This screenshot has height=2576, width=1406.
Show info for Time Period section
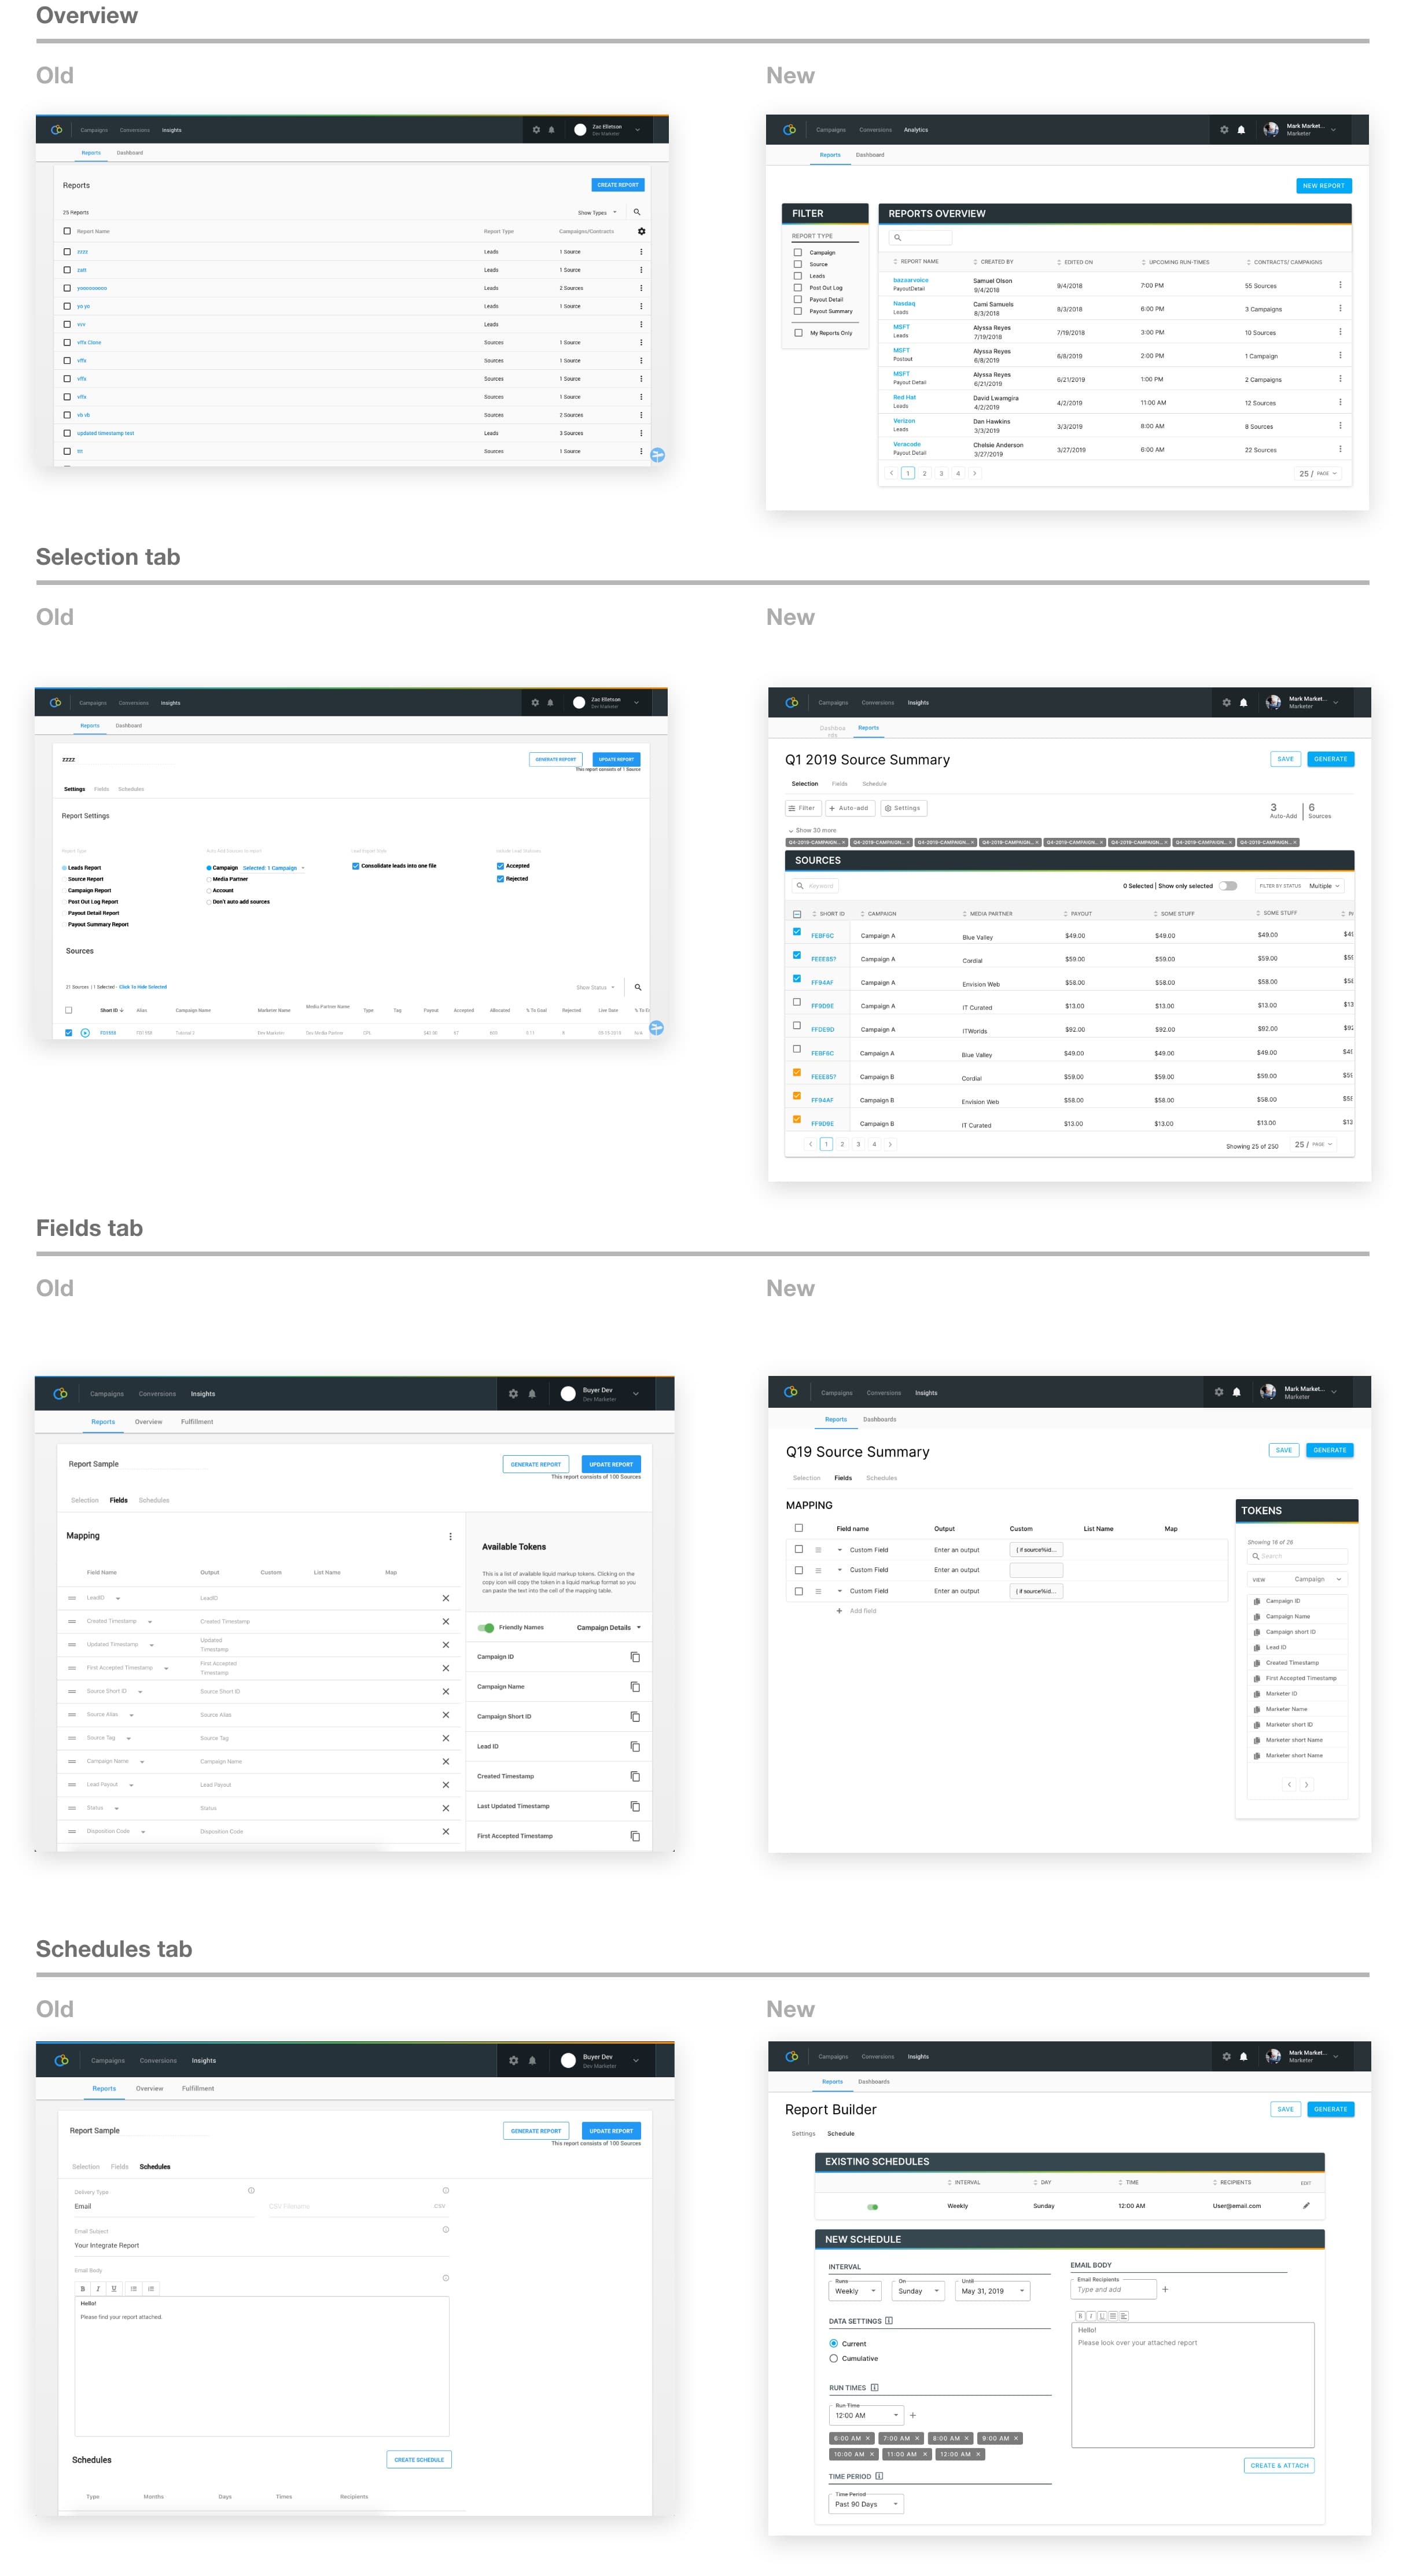pyautogui.click(x=879, y=2476)
